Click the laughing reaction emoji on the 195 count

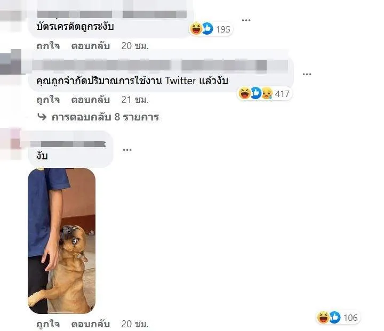point(196,29)
